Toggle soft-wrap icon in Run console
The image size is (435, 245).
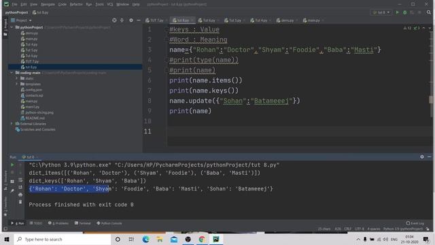point(20,180)
